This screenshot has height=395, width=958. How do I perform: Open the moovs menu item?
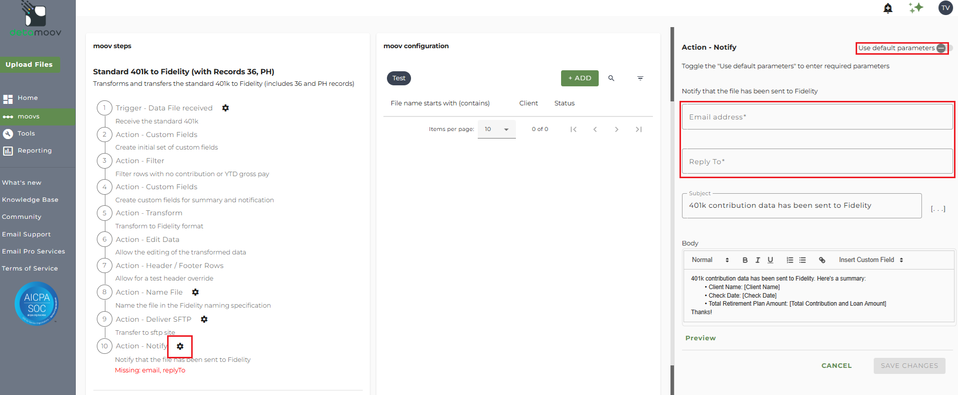click(x=38, y=116)
